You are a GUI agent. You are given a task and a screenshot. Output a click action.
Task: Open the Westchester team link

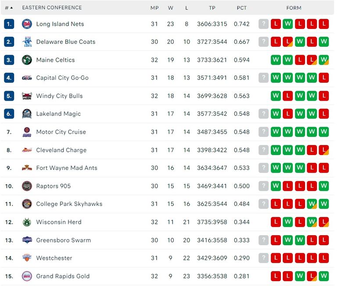click(x=54, y=258)
